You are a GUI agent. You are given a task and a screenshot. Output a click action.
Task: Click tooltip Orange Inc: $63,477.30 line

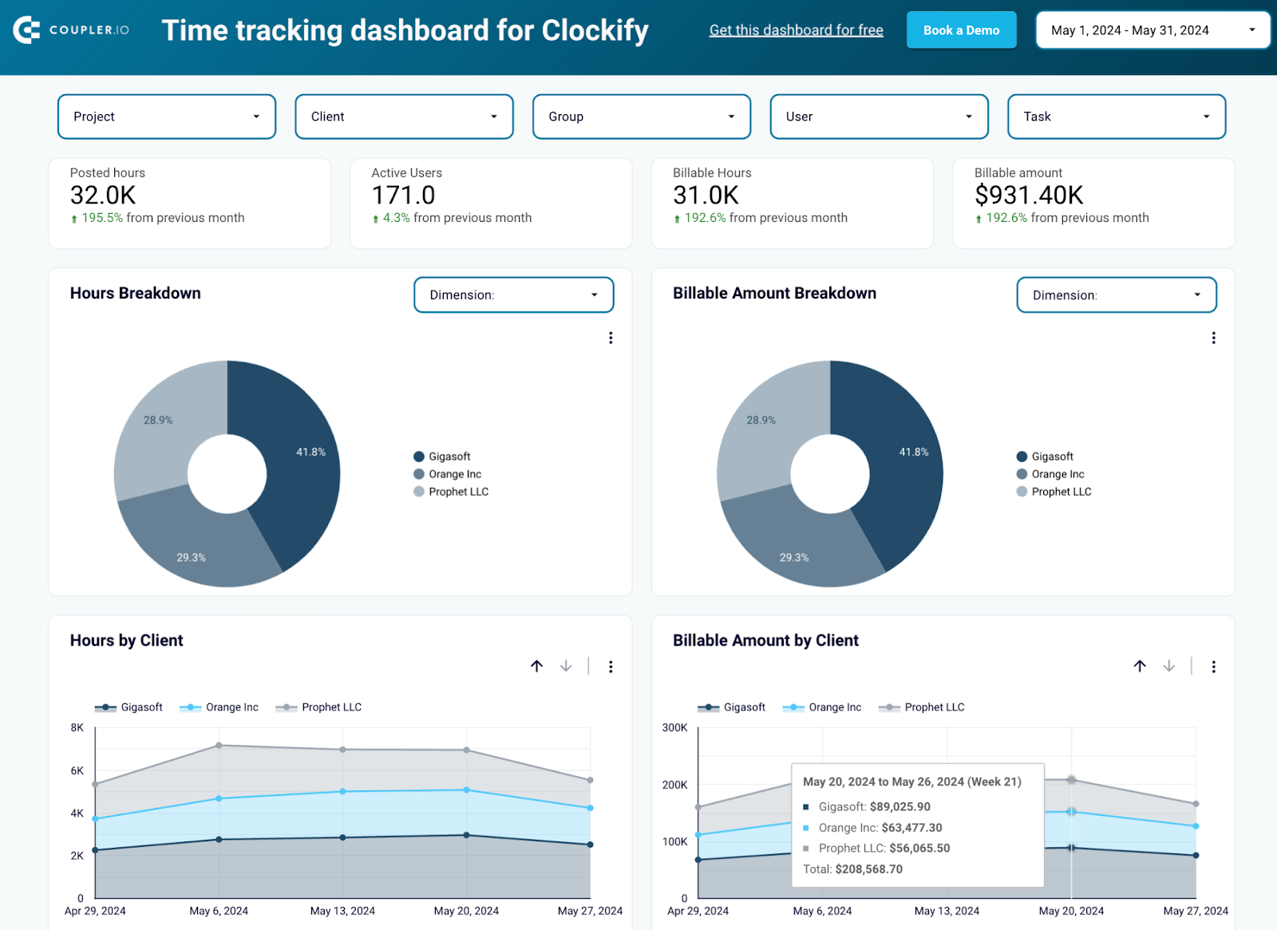tap(872, 828)
